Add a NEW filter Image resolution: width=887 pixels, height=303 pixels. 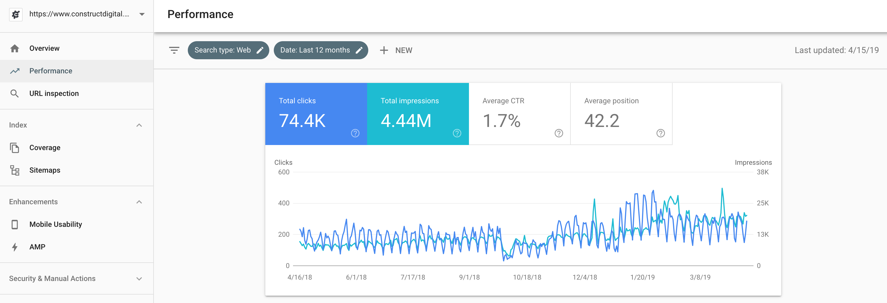click(x=396, y=50)
